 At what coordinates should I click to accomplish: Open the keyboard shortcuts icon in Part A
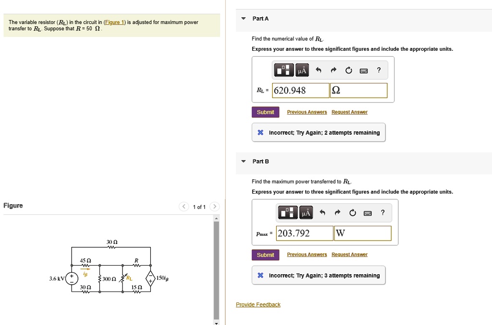(x=364, y=70)
